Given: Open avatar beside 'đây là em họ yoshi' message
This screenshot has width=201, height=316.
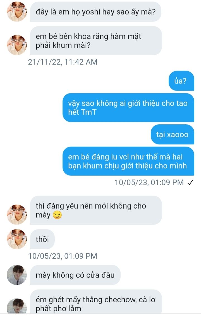Looking at the screenshot, I should point(17,11).
